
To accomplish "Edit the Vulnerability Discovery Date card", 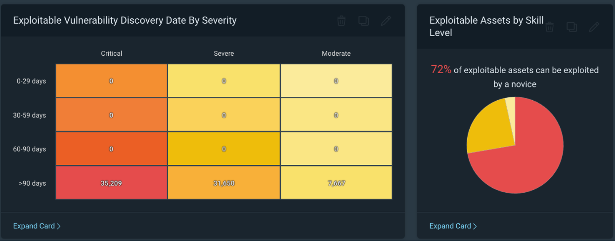I will (x=386, y=21).
